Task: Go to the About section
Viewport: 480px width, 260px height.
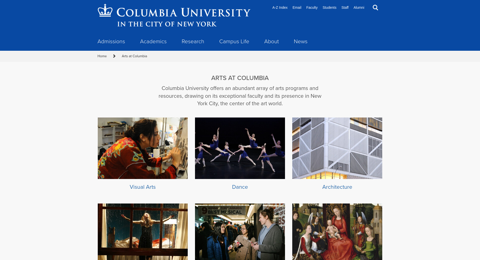Action: pos(271,41)
